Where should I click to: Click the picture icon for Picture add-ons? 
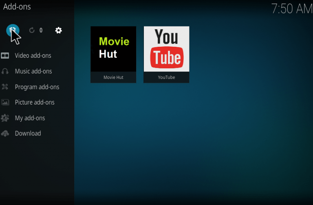(5, 102)
